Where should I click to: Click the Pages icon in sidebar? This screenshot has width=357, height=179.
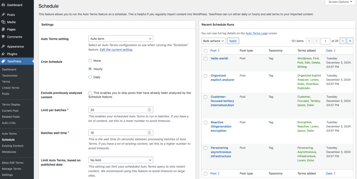[x=3, y=29]
